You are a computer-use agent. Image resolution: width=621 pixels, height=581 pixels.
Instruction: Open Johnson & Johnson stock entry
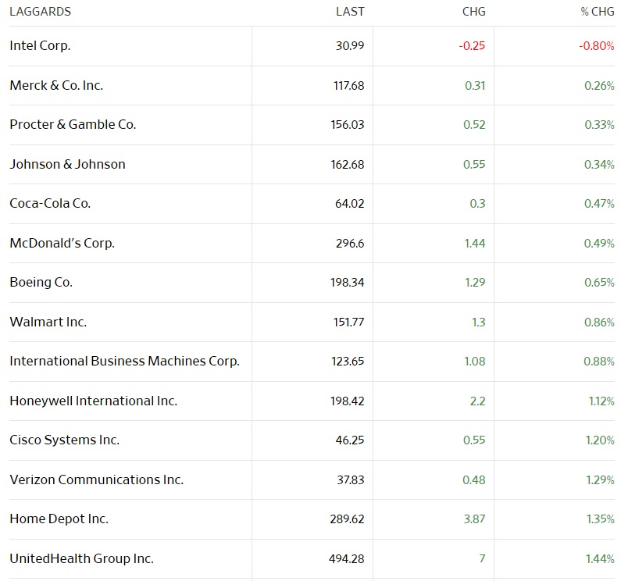[x=67, y=164]
